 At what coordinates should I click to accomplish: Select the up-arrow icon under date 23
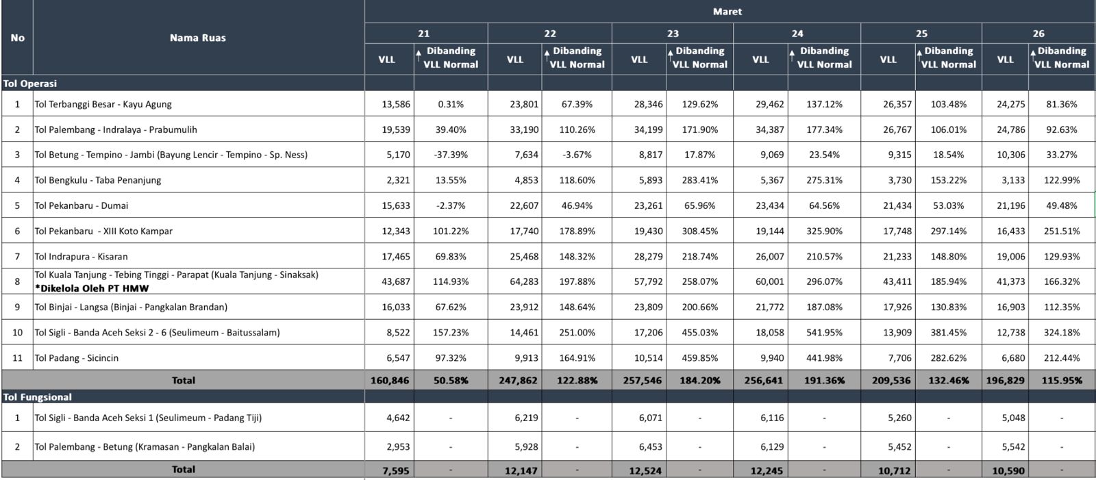[669, 54]
